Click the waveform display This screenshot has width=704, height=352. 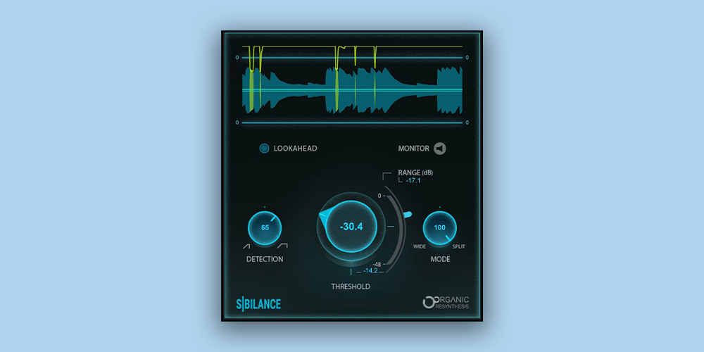pyautogui.click(x=352, y=90)
